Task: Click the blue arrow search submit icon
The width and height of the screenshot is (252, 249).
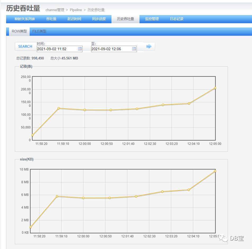Action: coord(149,46)
